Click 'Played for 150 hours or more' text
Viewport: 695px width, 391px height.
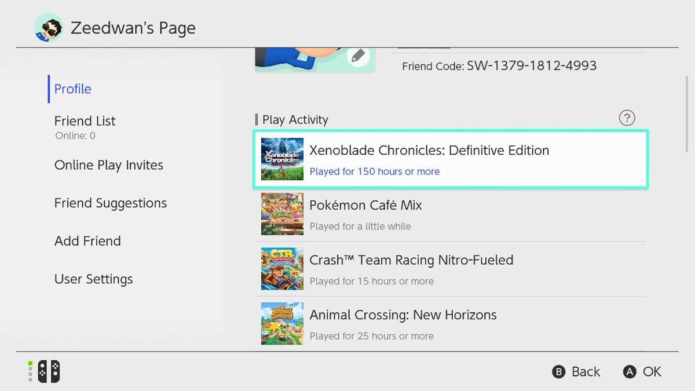[x=375, y=171]
